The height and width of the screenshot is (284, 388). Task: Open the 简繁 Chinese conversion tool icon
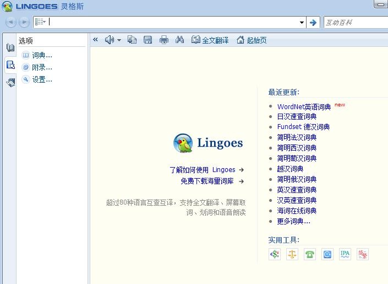pos(363,254)
